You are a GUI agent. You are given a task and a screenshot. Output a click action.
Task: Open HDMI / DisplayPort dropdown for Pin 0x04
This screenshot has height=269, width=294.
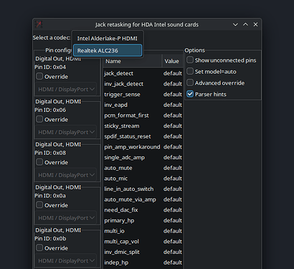66,89
